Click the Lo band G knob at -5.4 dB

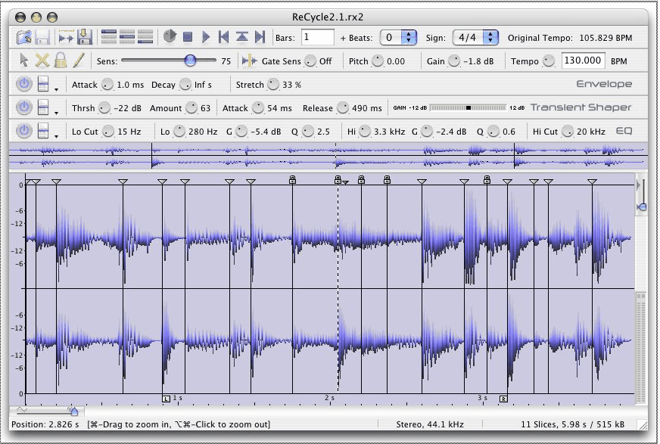[x=241, y=132]
